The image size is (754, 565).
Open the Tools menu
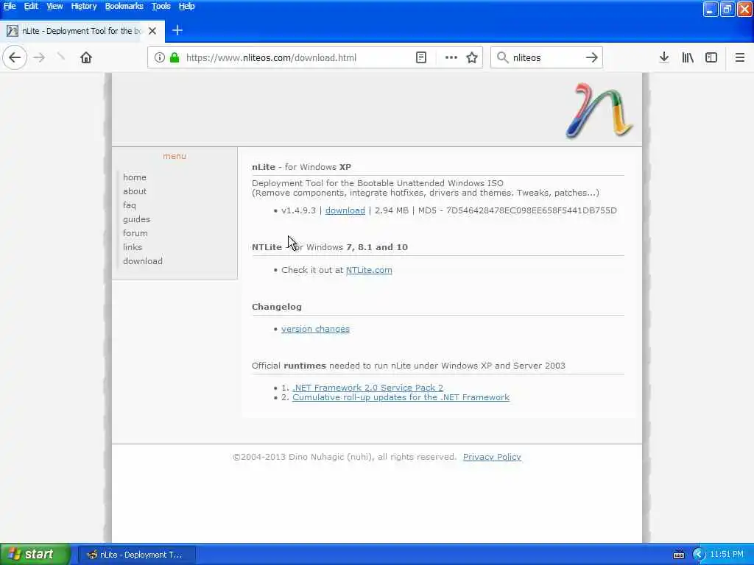coord(161,6)
